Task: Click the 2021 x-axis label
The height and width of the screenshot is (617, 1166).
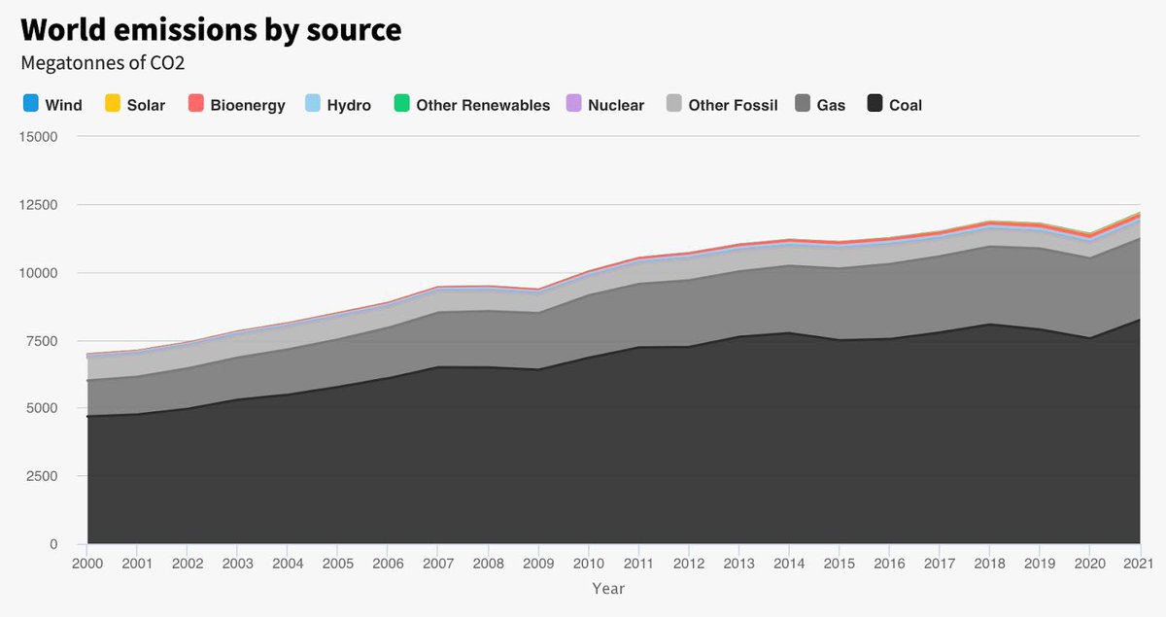Action: 1138,563
